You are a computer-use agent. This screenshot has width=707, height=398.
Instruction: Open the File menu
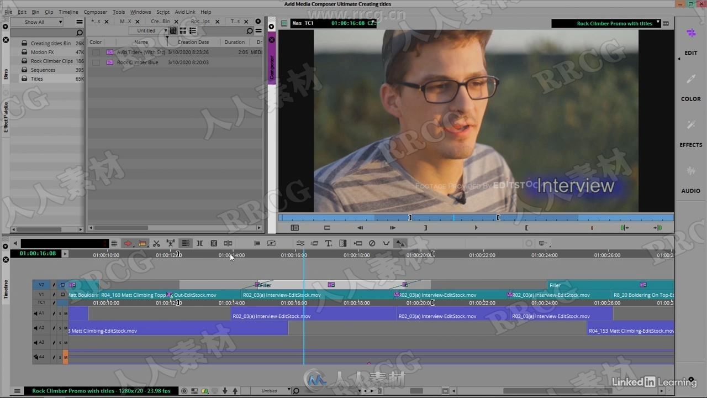pyautogui.click(x=8, y=12)
